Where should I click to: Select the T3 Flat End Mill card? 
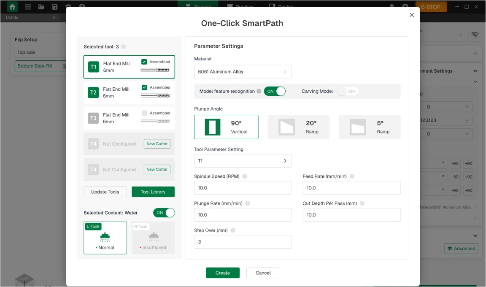(129, 118)
